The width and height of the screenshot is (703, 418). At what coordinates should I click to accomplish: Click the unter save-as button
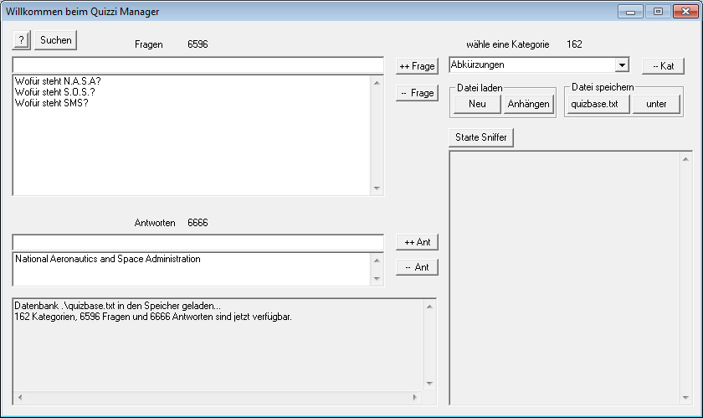(x=656, y=104)
